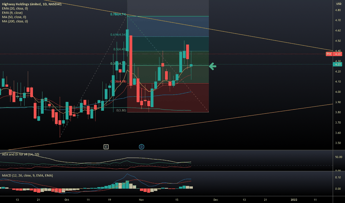Select the 0.786(4.74) Fibonacci level label
Image resolution: width=345 pixels, height=203 pixels.
click(118, 14)
